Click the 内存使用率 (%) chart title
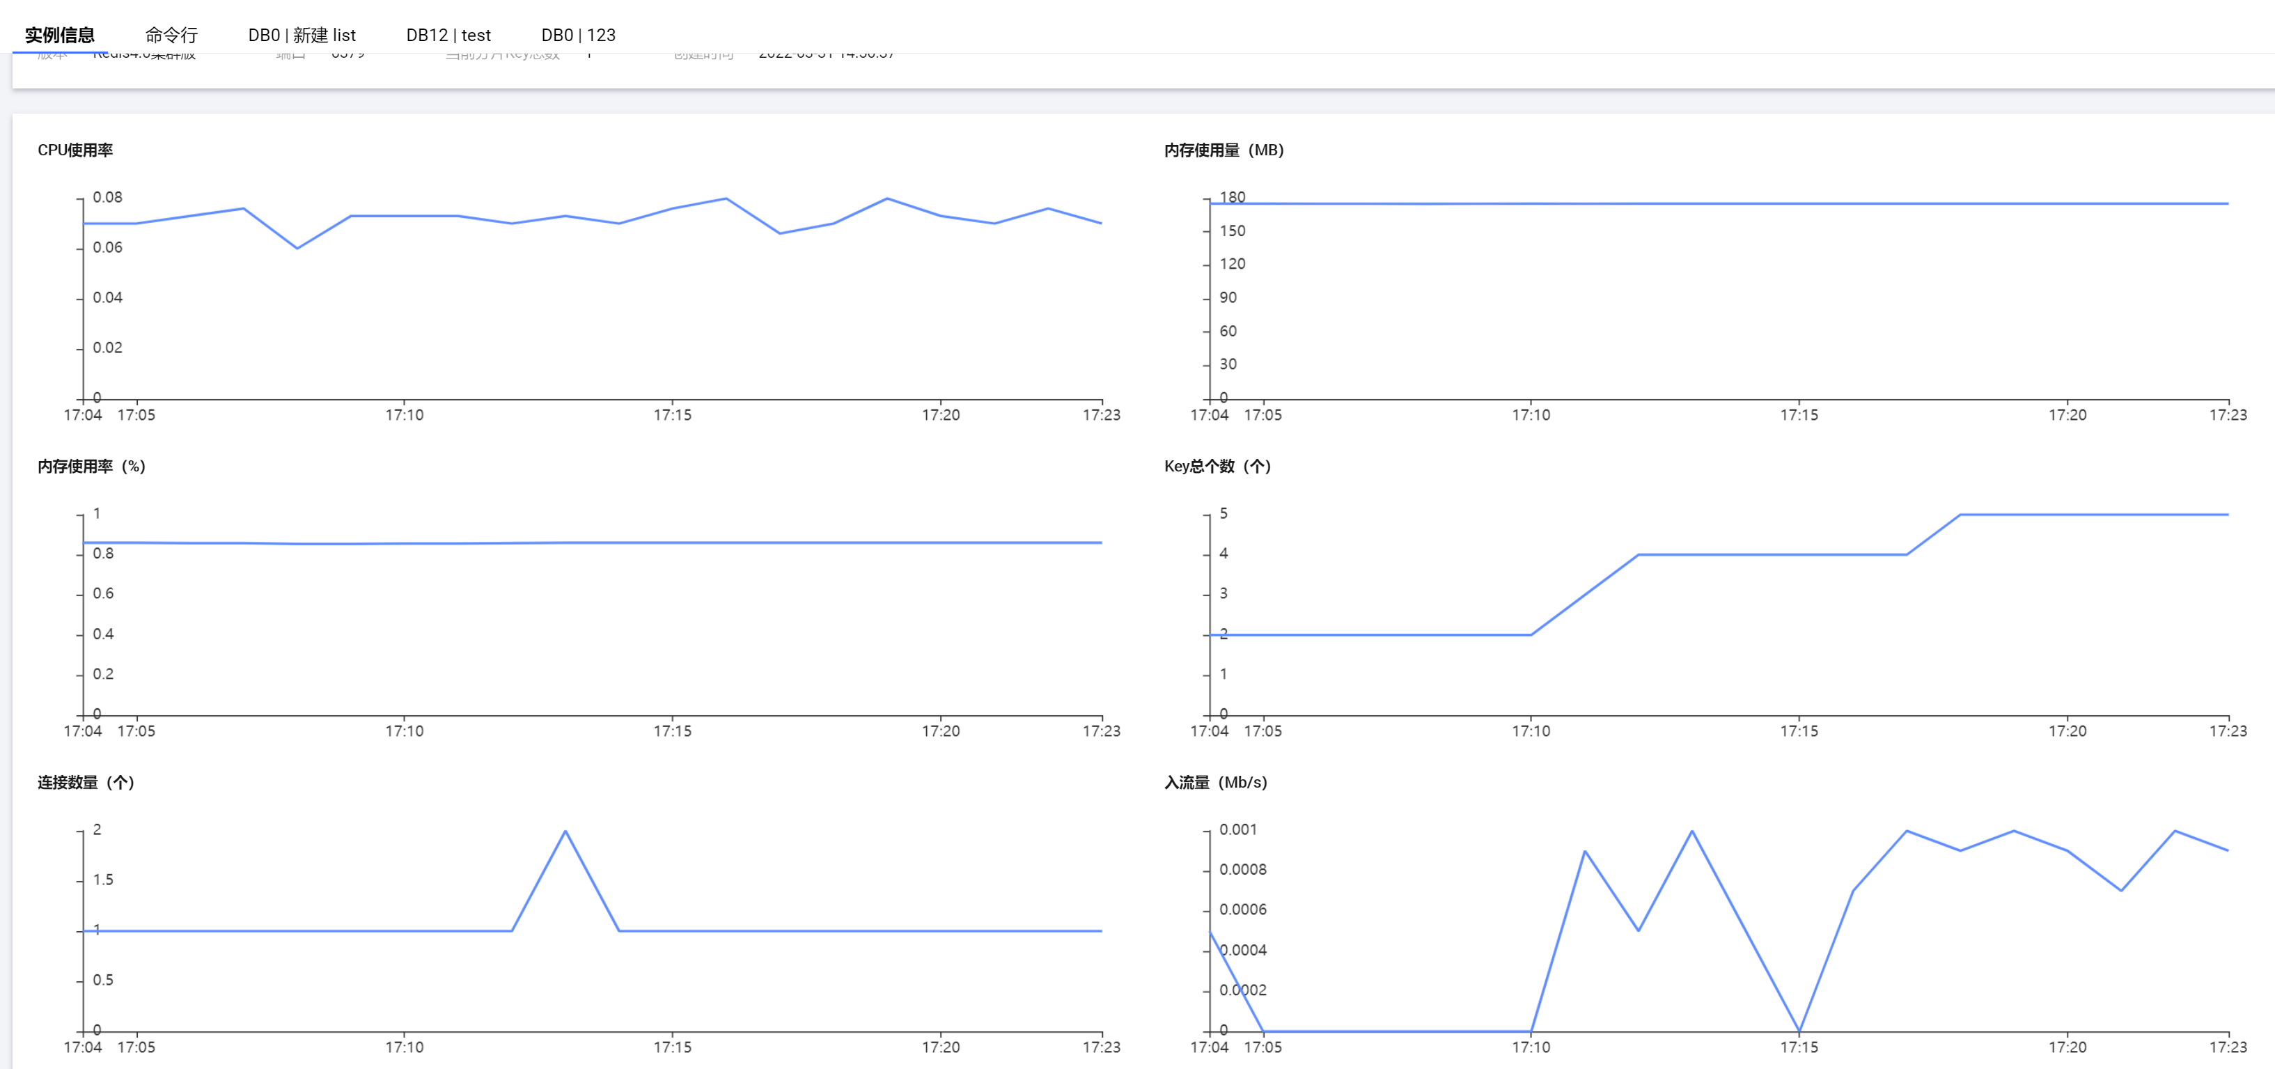 91,467
